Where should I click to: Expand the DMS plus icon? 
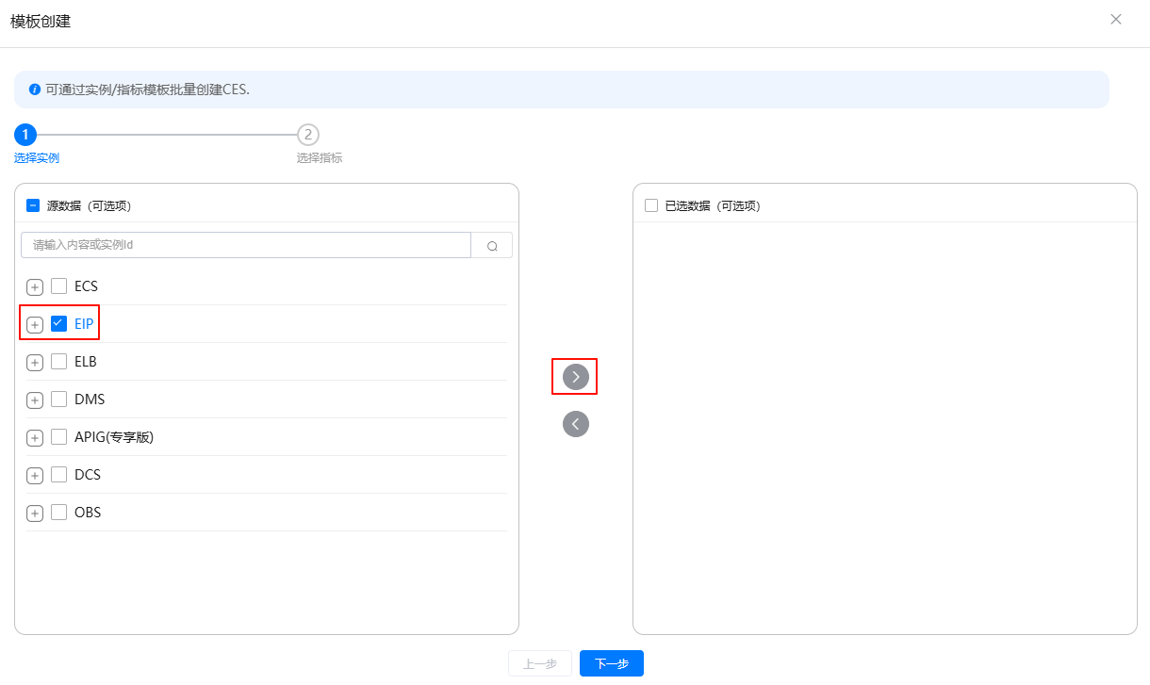click(x=35, y=400)
